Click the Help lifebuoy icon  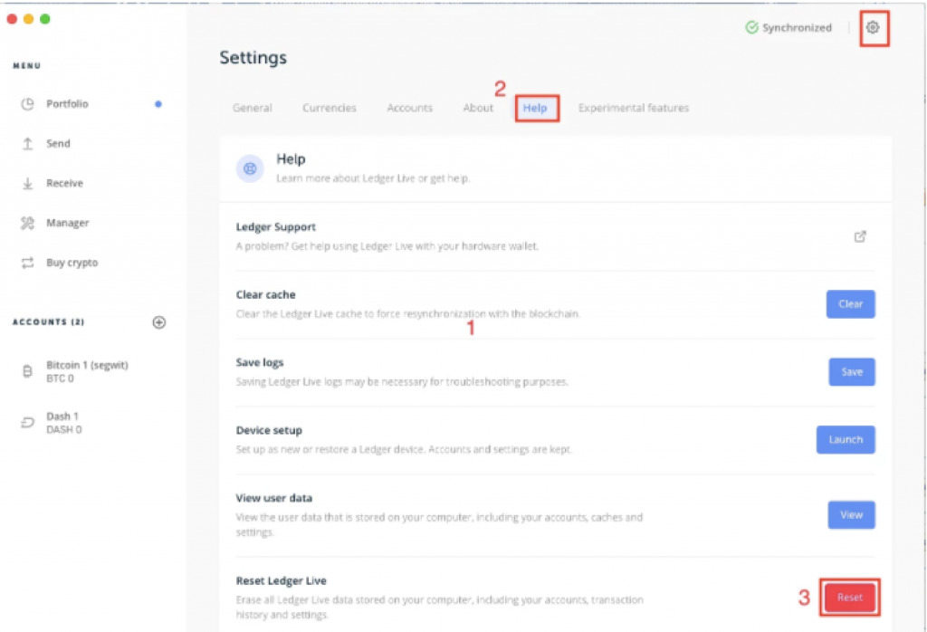pyautogui.click(x=250, y=168)
